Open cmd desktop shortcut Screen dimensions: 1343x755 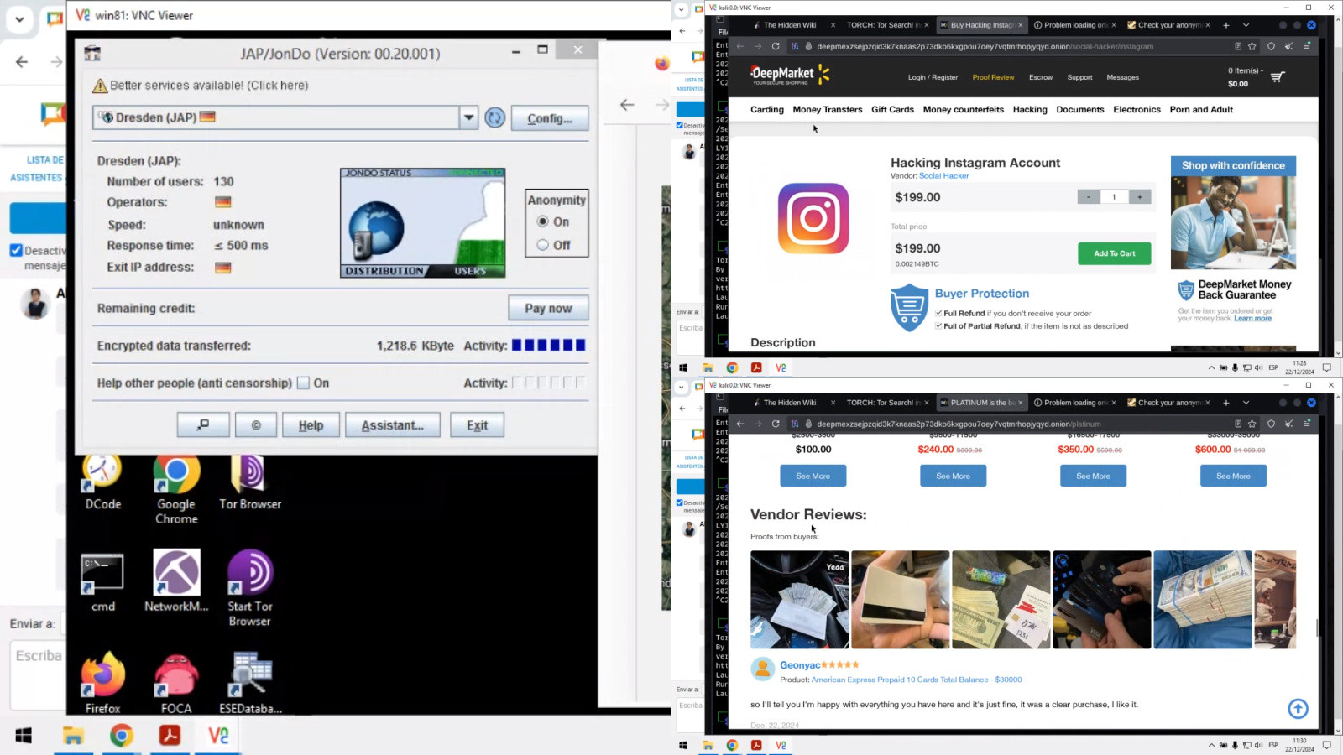(x=102, y=581)
